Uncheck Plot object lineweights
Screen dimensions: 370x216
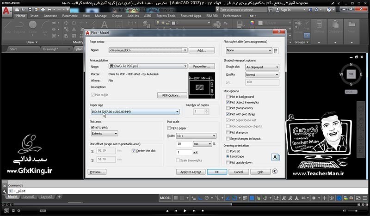pyautogui.click(x=228, y=102)
